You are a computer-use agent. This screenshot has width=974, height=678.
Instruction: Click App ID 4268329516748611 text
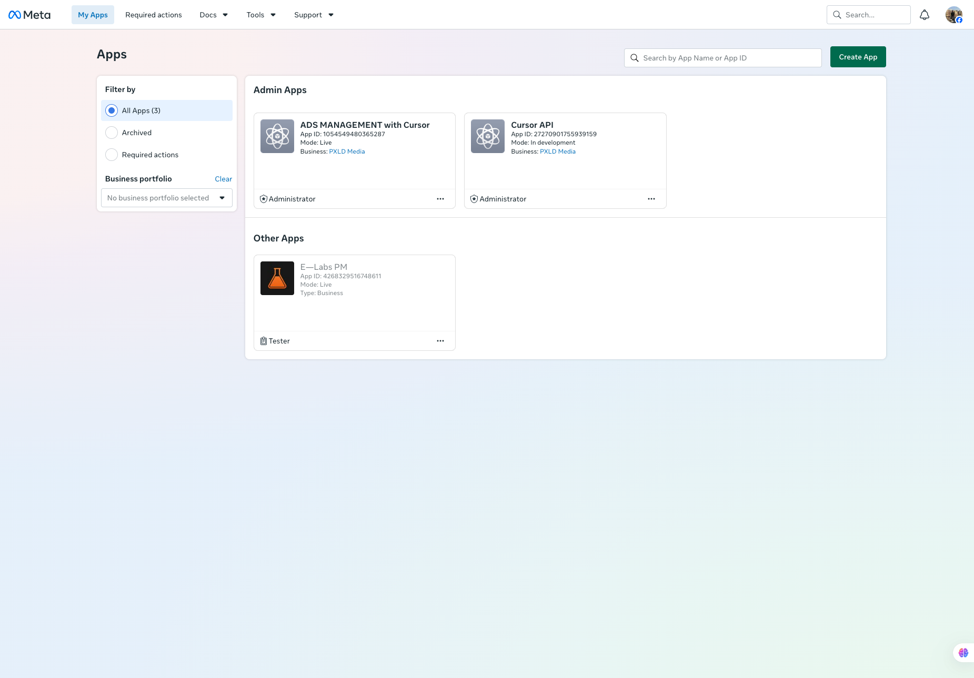(x=341, y=276)
